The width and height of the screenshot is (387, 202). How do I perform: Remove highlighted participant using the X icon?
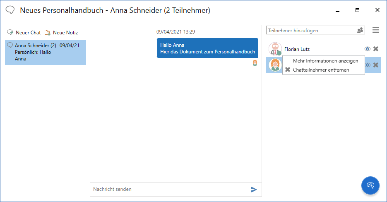click(x=376, y=65)
